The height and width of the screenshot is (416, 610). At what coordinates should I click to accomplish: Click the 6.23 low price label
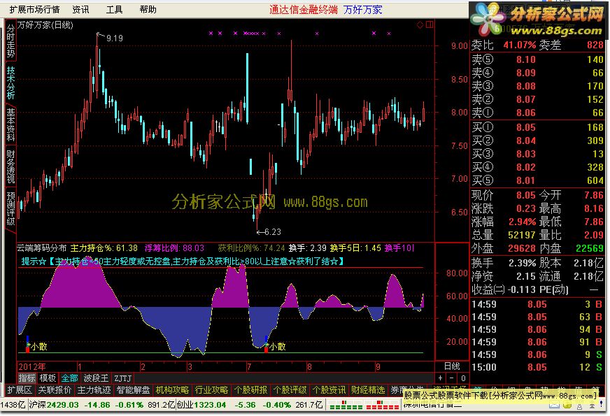point(272,232)
